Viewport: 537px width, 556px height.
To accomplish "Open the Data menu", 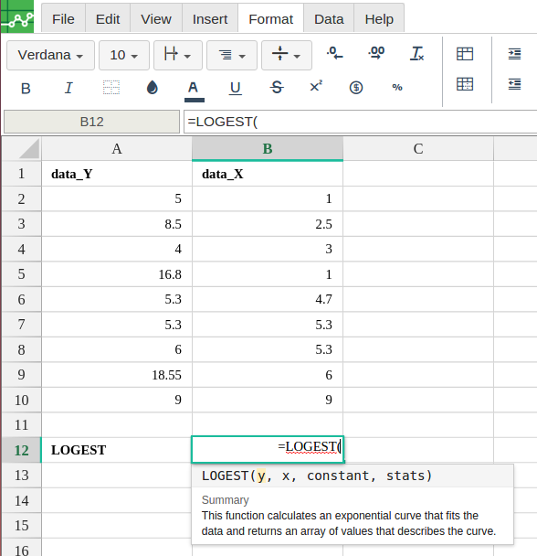I will (x=329, y=19).
